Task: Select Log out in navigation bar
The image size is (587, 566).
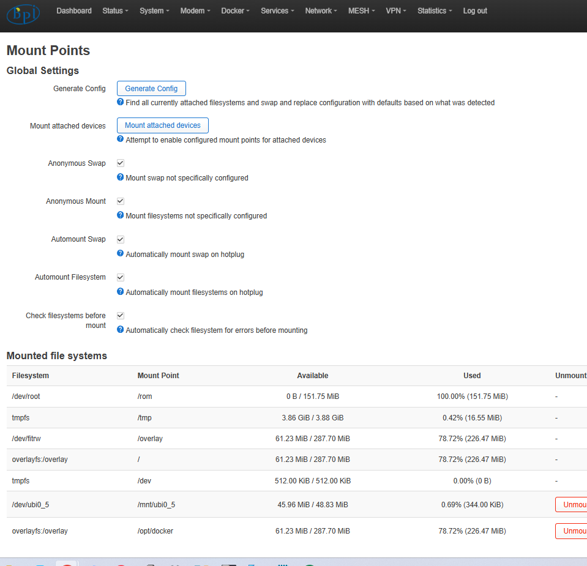Action: click(x=475, y=11)
